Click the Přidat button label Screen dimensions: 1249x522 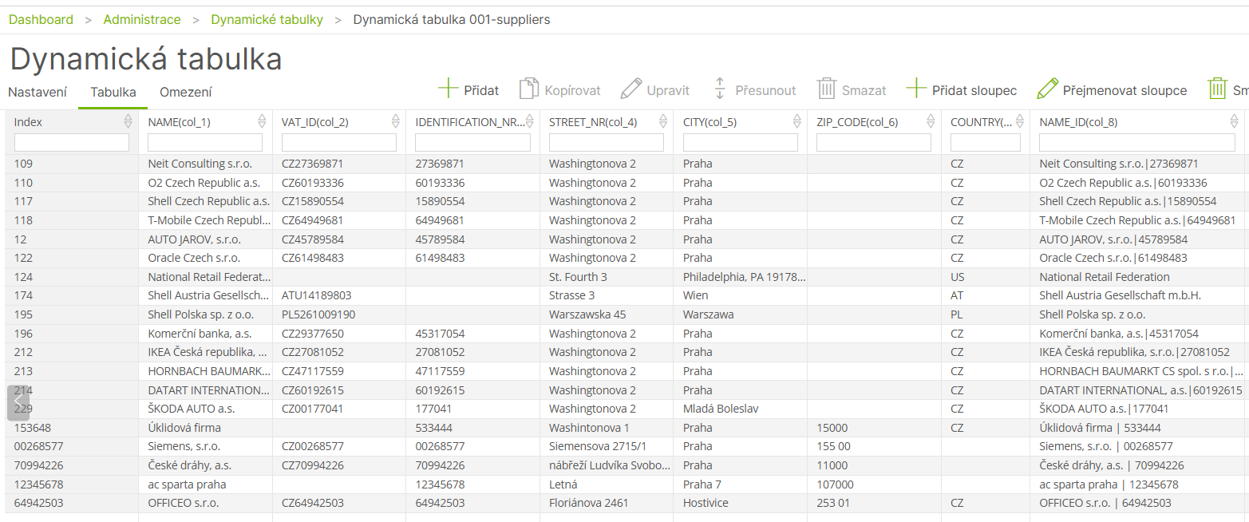click(481, 90)
